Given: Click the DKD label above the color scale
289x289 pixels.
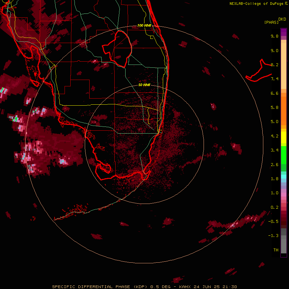Looking at the screenshot, I should click(282, 19).
